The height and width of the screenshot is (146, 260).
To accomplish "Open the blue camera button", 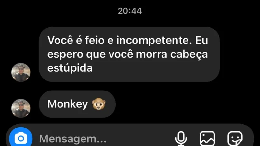I will point(21,138).
